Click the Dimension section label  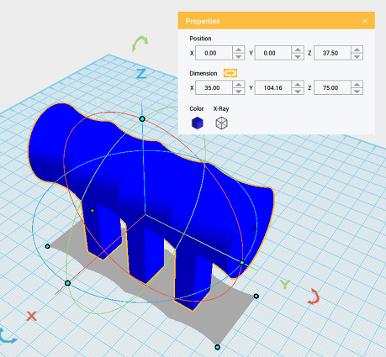coord(204,73)
